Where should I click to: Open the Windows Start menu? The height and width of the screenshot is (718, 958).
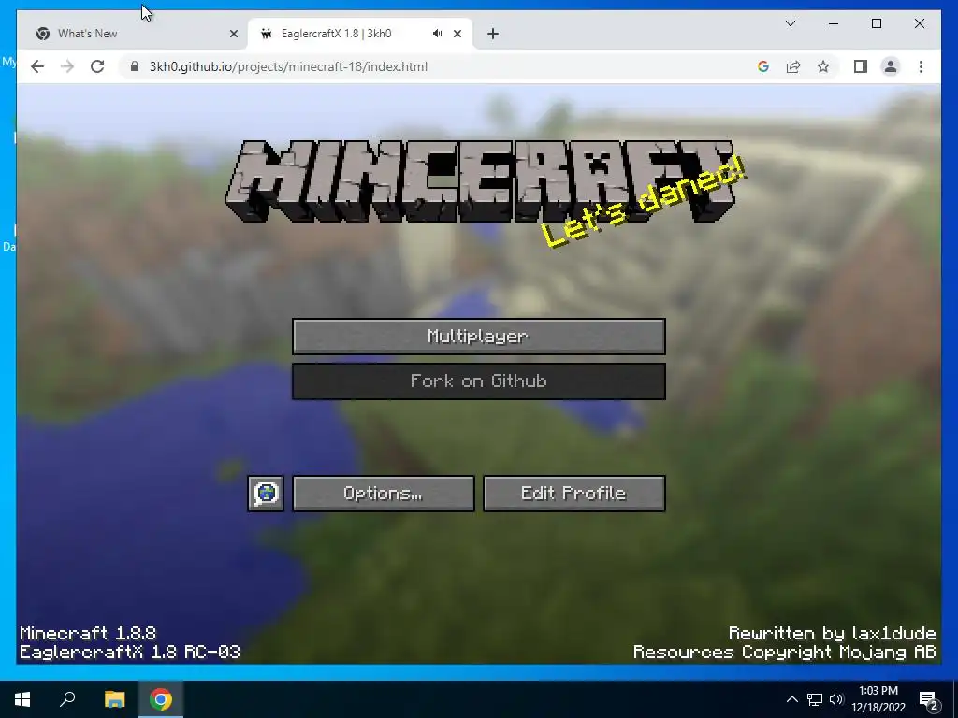click(x=22, y=699)
